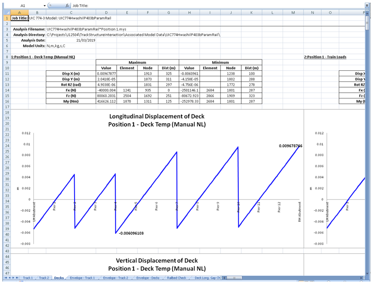371x282 pixels.
Task: Select the Longitudinal Displacement of Deck chart title
Action: click(157, 120)
